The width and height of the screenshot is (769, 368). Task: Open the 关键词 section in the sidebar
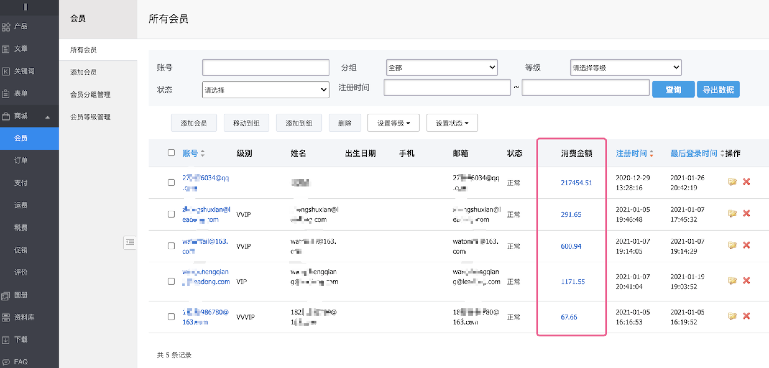pos(24,71)
